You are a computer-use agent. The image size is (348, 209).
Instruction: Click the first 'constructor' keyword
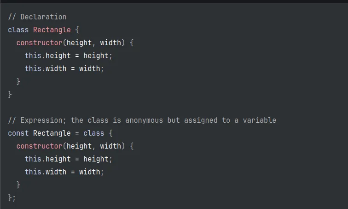pos(39,43)
